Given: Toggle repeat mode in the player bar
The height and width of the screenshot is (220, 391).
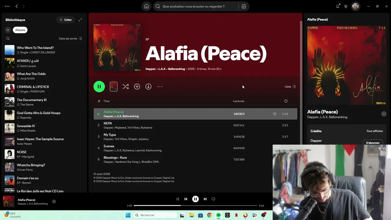Looking at the screenshot, I should 214,199.
